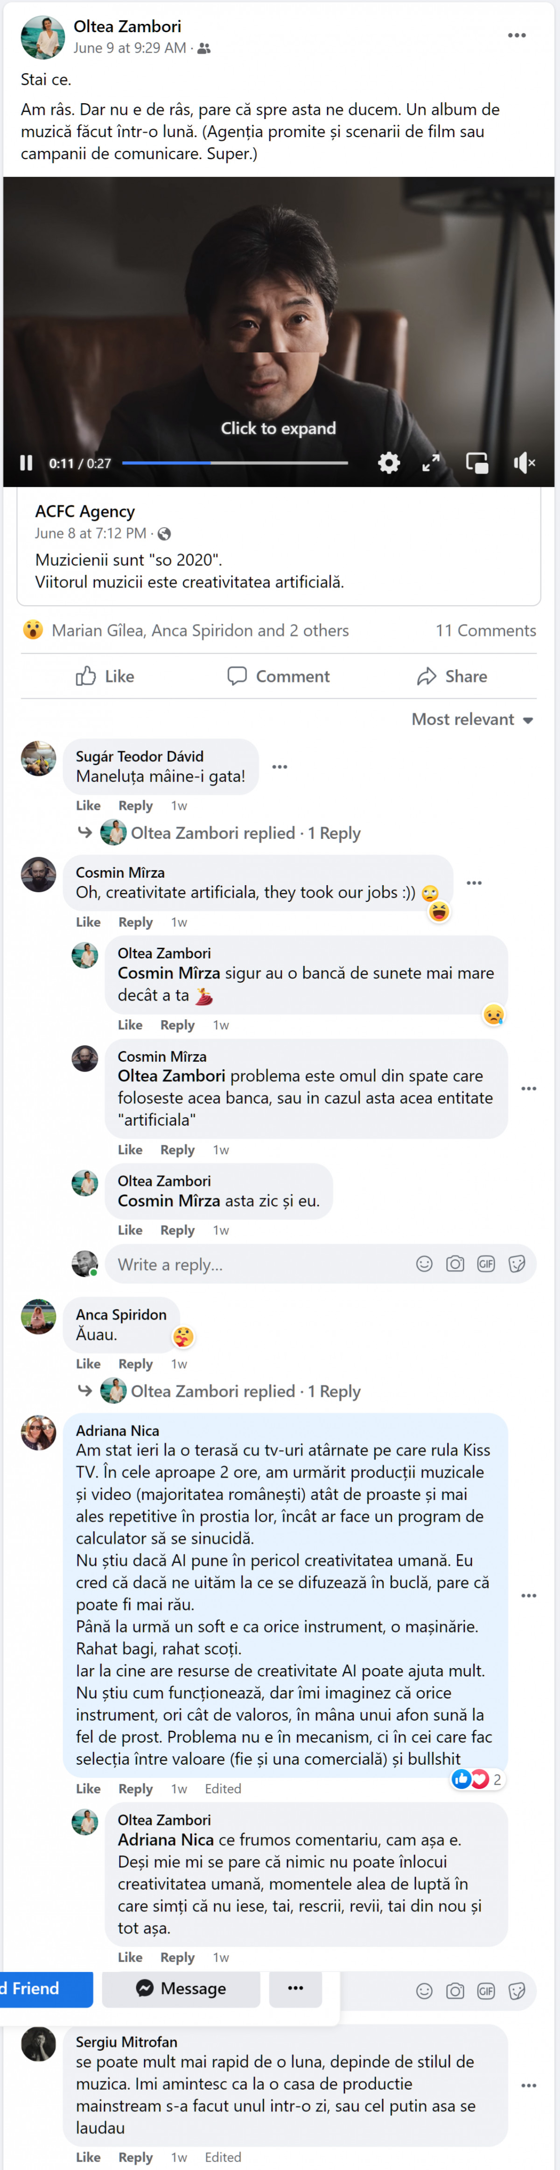560x2170 pixels.
Task: Like Oltea Zambori's post
Action: pos(105,676)
